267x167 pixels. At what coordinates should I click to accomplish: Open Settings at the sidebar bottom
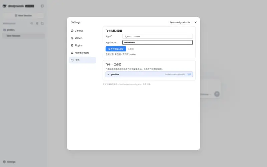tap(9, 162)
